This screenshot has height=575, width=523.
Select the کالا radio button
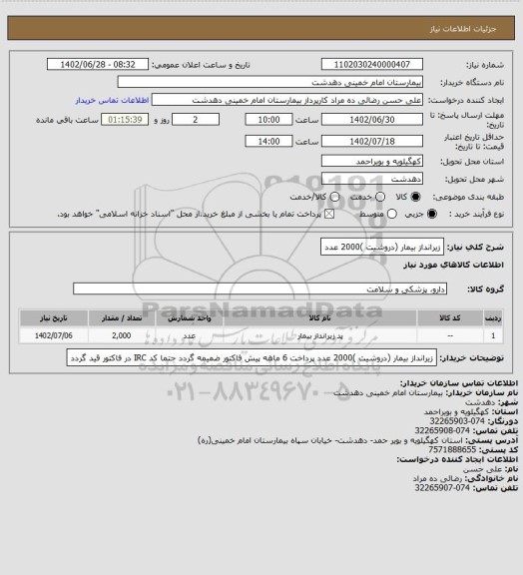click(x=415, y=197)
